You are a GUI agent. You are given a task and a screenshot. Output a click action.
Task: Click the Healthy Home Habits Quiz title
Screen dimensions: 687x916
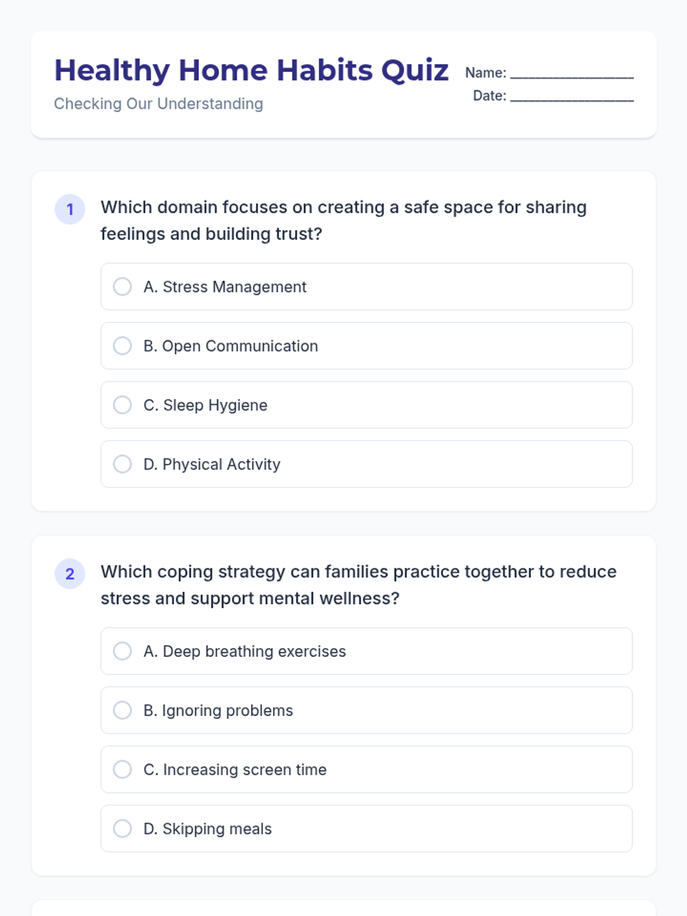251,70
